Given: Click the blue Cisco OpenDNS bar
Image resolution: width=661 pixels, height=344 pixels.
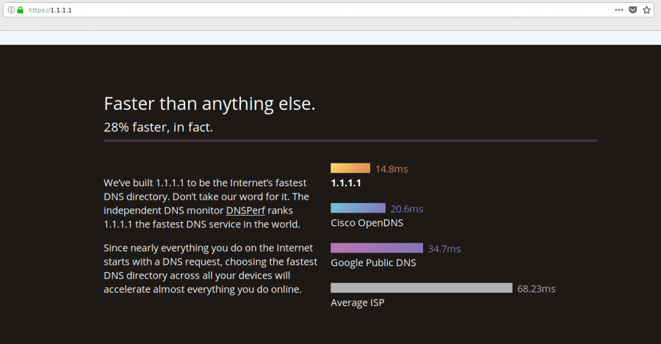Looking at the screenshot, I should coord(358,208).
